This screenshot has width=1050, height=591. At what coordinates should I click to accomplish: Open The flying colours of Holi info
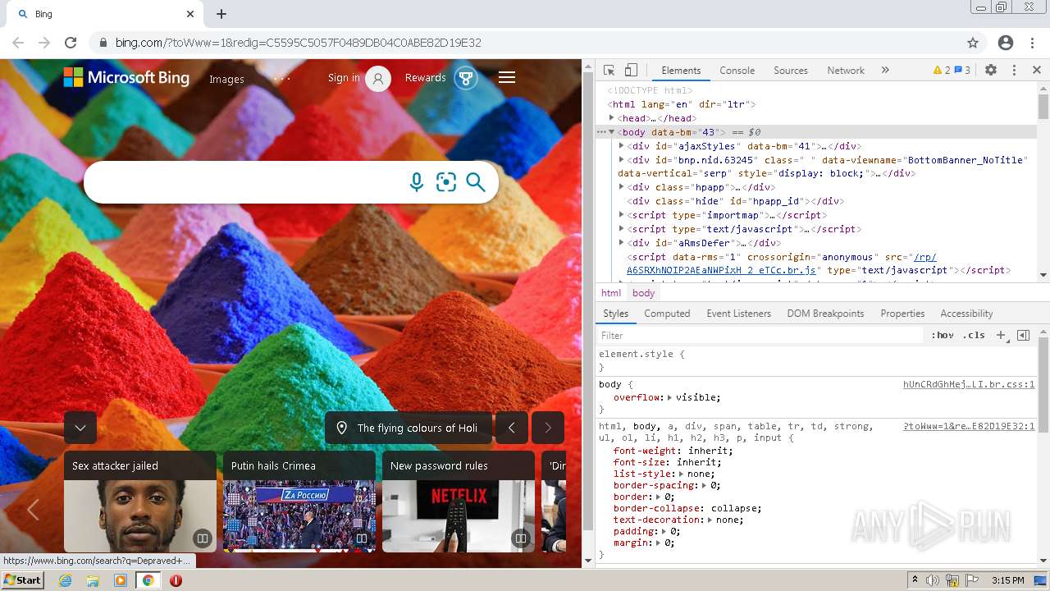pyautogui.click(x=409, y=428)
